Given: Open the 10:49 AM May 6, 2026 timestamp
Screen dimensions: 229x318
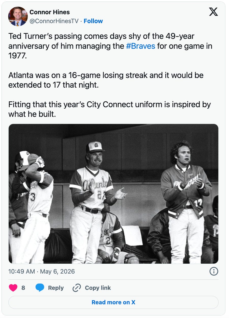Looking at the screenshot, I should (x=42, y=272).
